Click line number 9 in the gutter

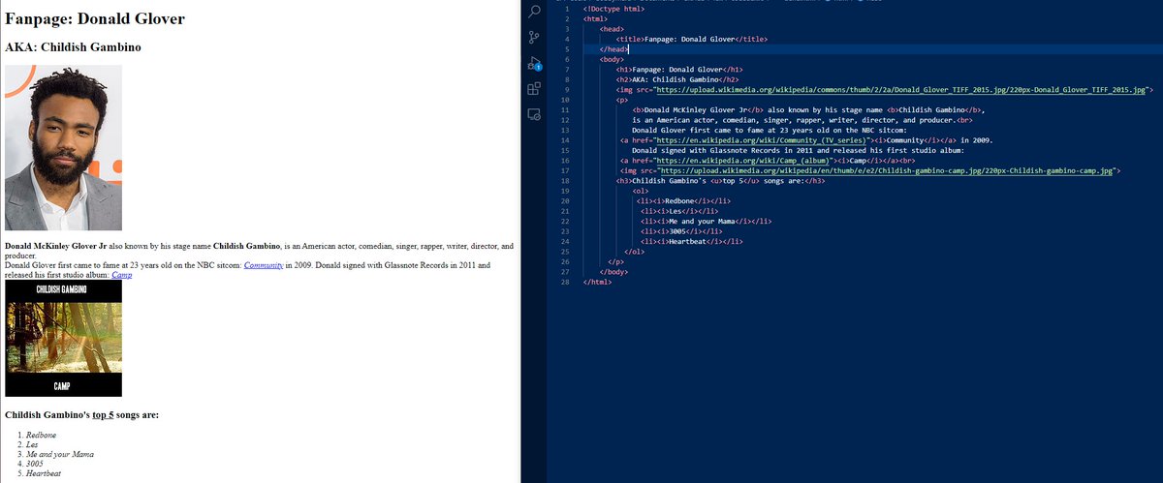point(565,88)
